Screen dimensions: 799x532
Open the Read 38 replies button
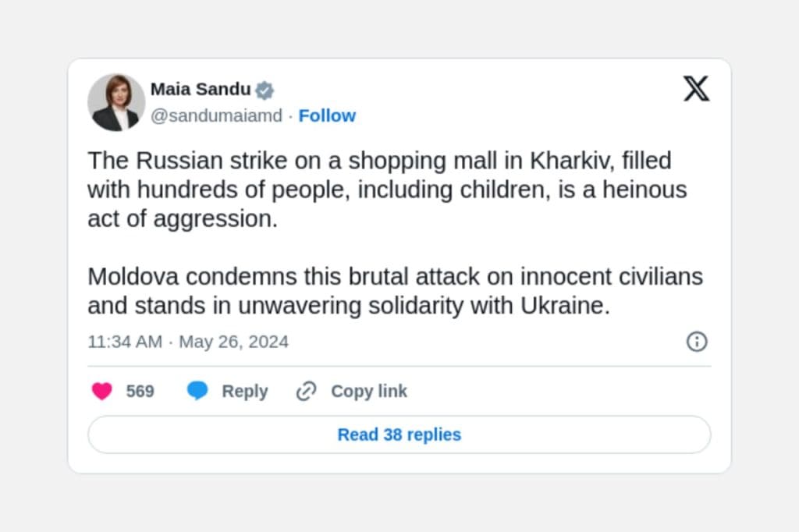(399, 434)
